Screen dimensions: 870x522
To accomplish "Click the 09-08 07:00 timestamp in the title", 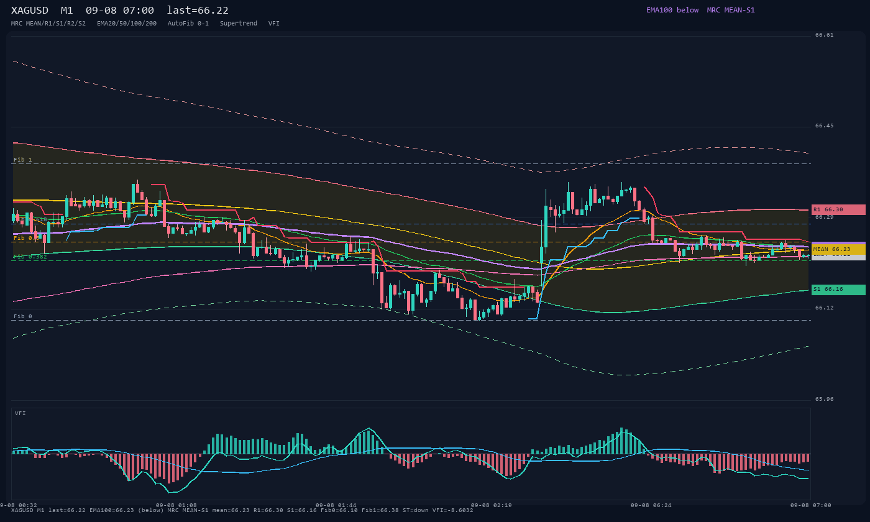I will click(x=120, y=11).
